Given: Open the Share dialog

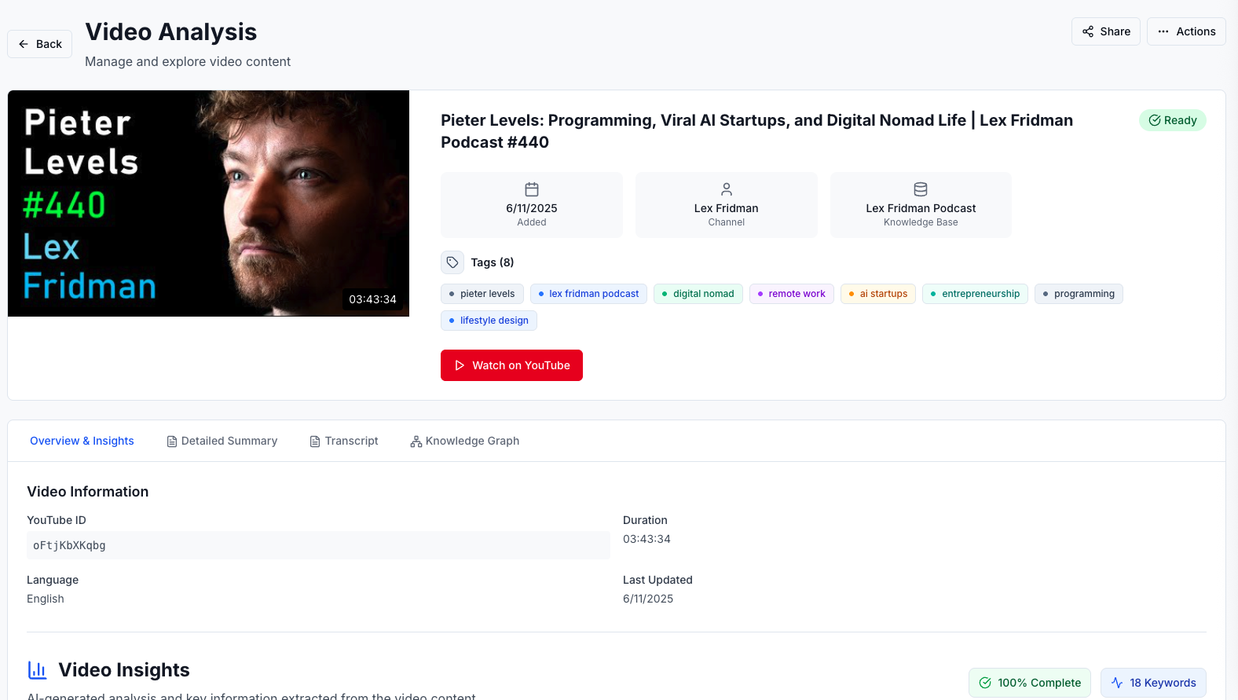Looking at the screenshot, I should click(1106, 31).
